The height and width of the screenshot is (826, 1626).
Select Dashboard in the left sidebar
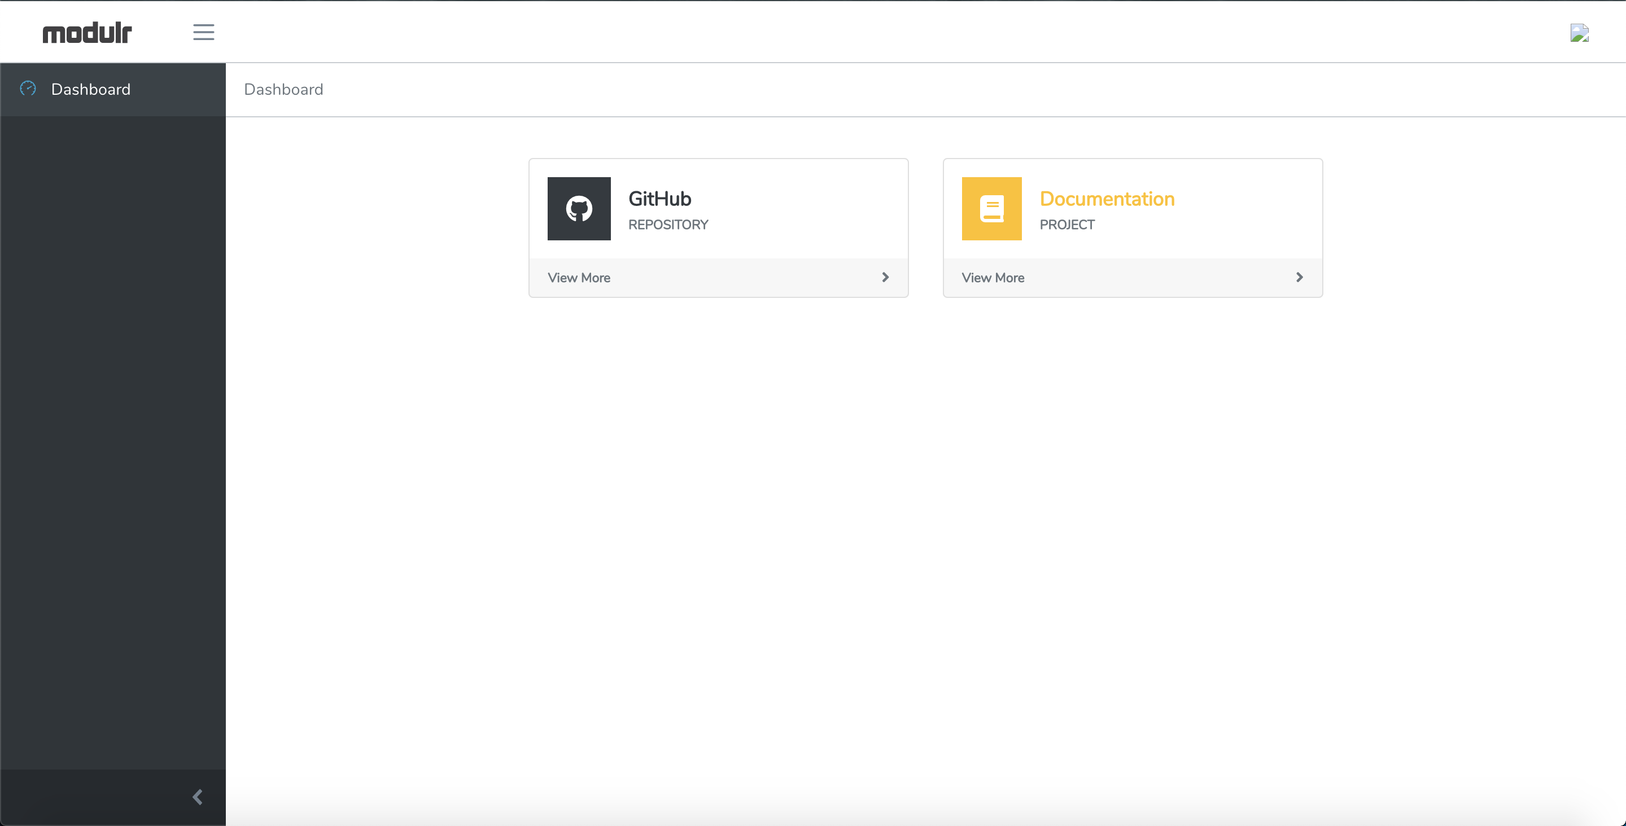90,89
